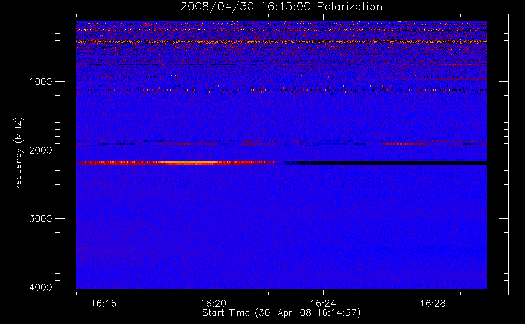Click the 'Frequency (MHZ)' axis label
Image resolution: width=525 pixels, height=324 pixels.
[x=18, y=156]
